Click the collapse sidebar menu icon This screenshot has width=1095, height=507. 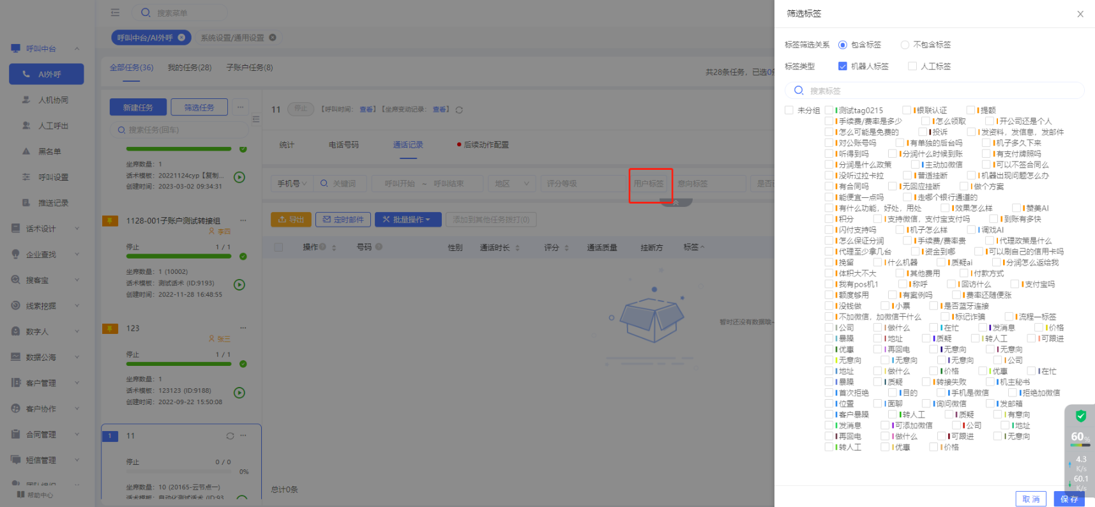coord(115,13)
